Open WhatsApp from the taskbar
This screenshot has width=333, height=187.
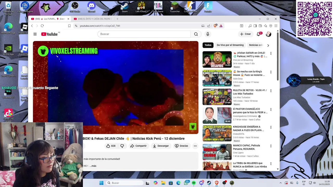[186, 183]
